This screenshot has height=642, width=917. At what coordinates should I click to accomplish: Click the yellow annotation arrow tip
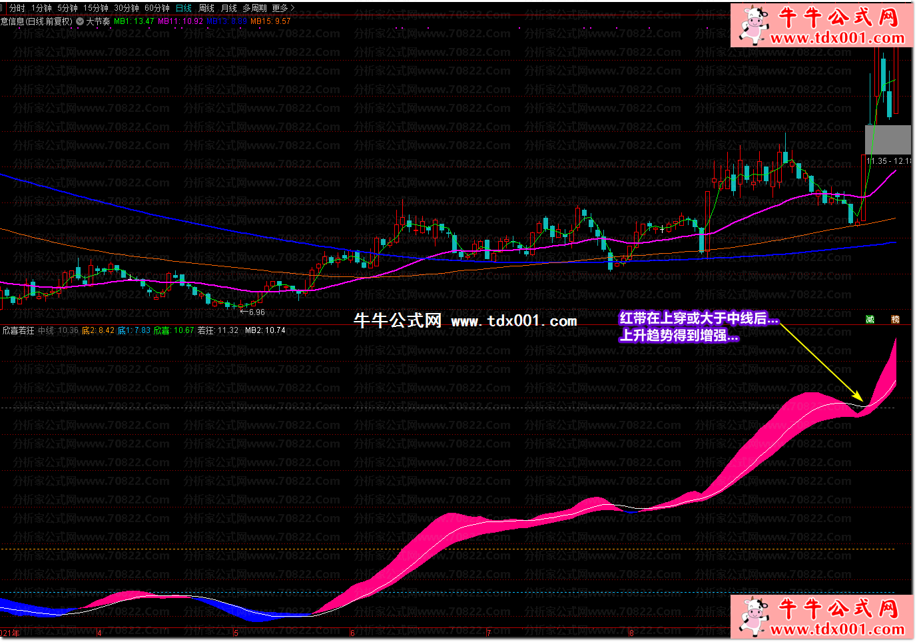[862, 400]
